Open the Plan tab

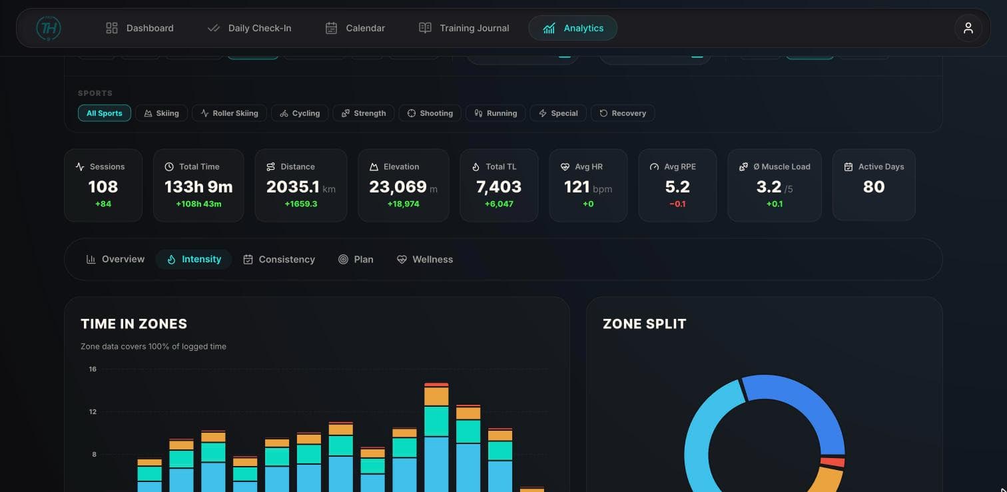pyautogui.click(x=356, y=259)
